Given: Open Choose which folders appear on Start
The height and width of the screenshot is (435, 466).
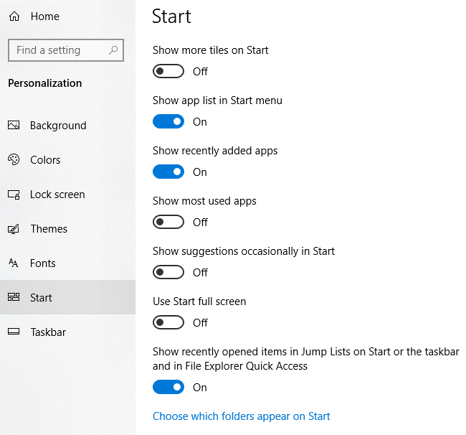Looking at the screenshot, I should click(x=242, y=416).
